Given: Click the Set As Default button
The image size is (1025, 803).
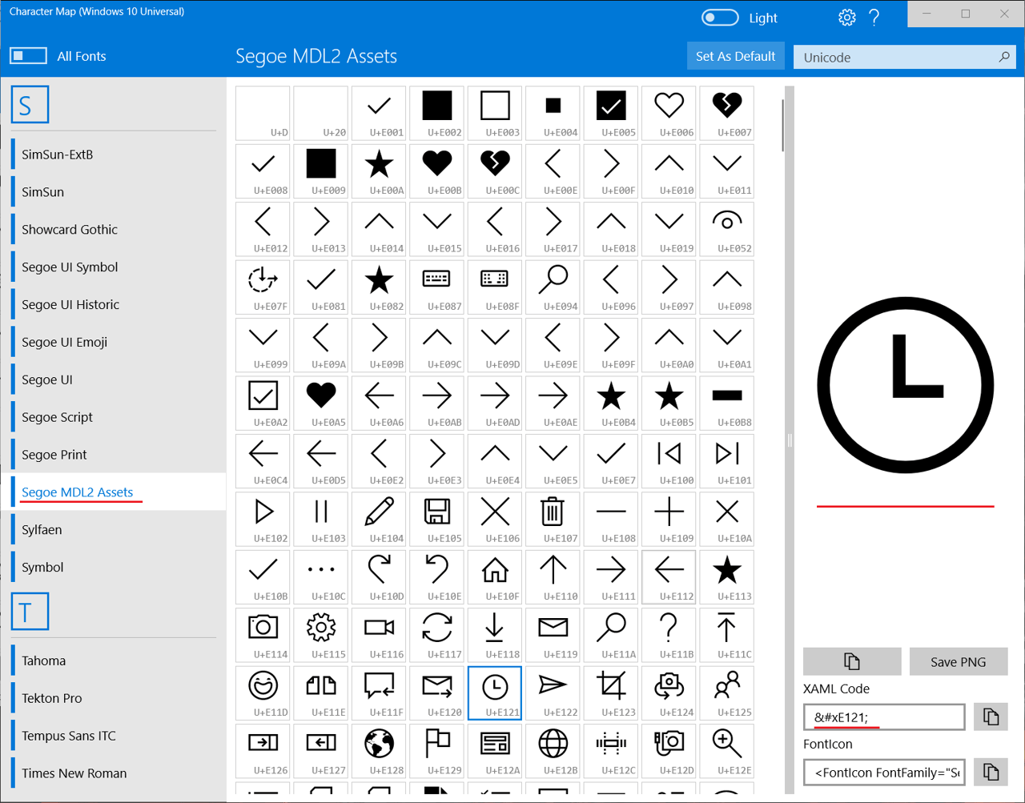Looking at the screenshot, I should [x=735, y=56].
